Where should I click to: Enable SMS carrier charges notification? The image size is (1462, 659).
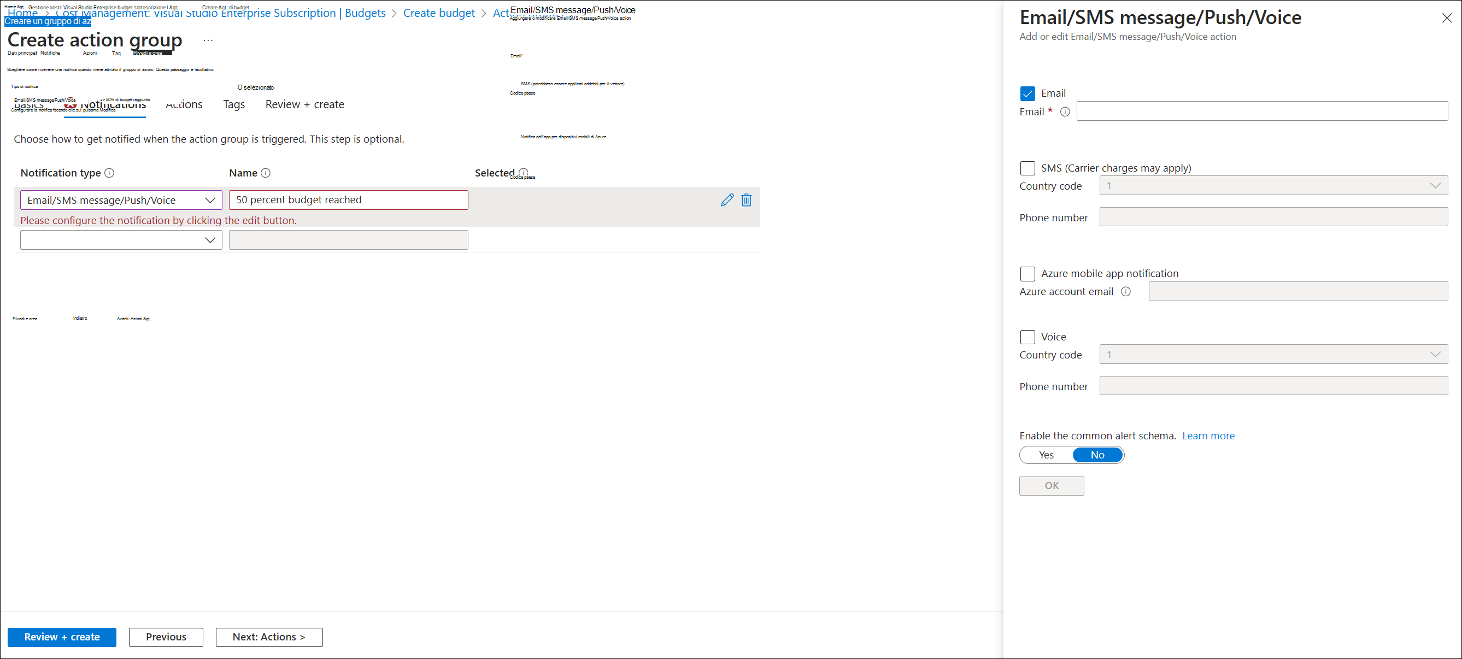coord(1027,168)
